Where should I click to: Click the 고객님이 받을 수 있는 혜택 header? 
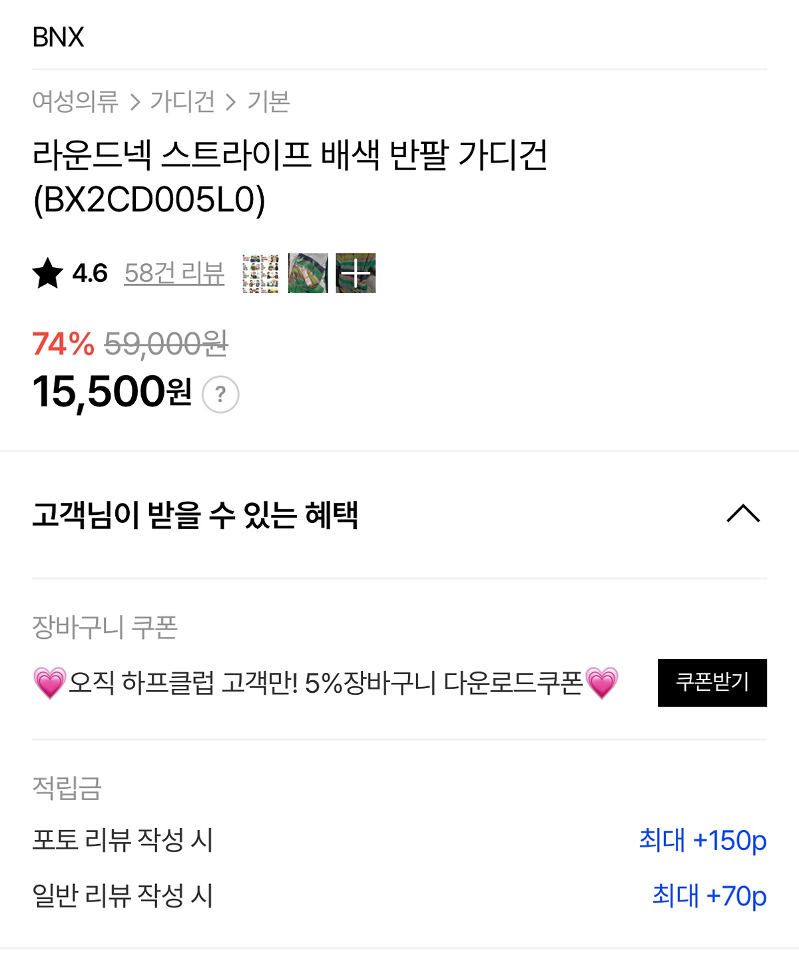[x=195, y=514]
